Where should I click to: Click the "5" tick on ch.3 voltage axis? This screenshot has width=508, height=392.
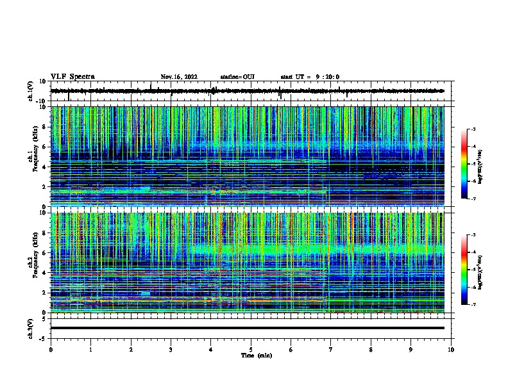coord(44,319)
